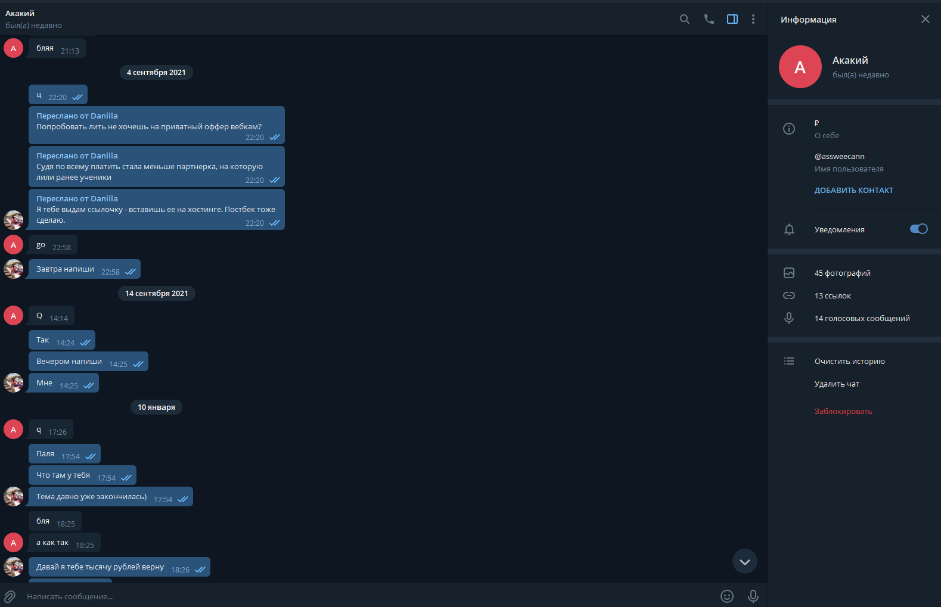The height and width of the screenshot is (607, 941).
Task: Open the 13 ссылок shared links
Action: click(854, 295)
